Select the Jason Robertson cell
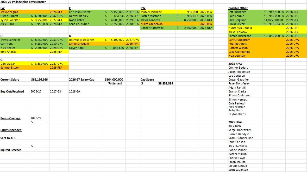The width and height of the screenshot is (307, 172). pyautogui.click(x=245, y=72)
